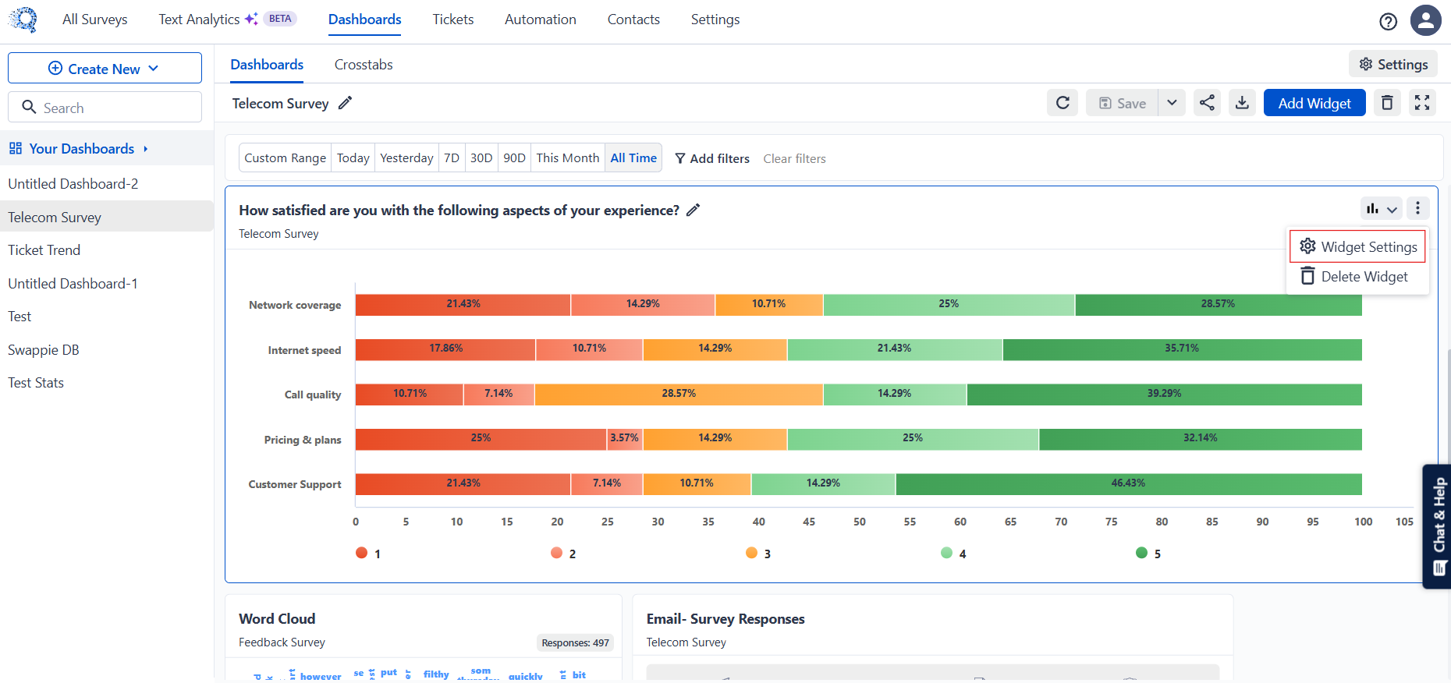1451x683 pixels.
Task: Click the Add Widget button
Action: pos(1314,103)
